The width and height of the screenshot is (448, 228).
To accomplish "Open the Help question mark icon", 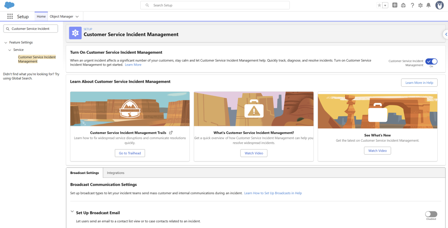I will coord(412,5).
